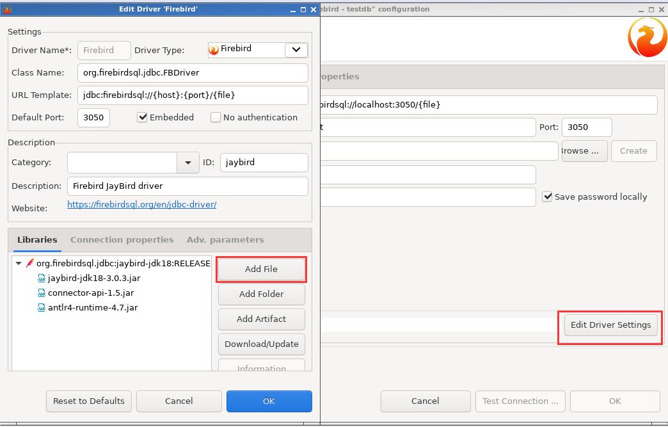The image size is (668, 427).
Task: Click the database file path field beside Browse
Action: pyautogui.click(x=439, y=151)
